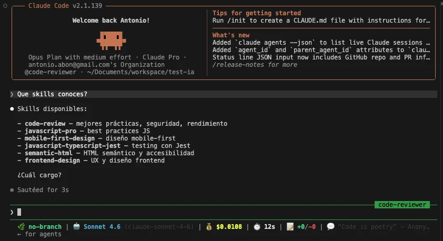
Task: Click the 'Status line JSON input' changelog line
Action: pos(321,57)
